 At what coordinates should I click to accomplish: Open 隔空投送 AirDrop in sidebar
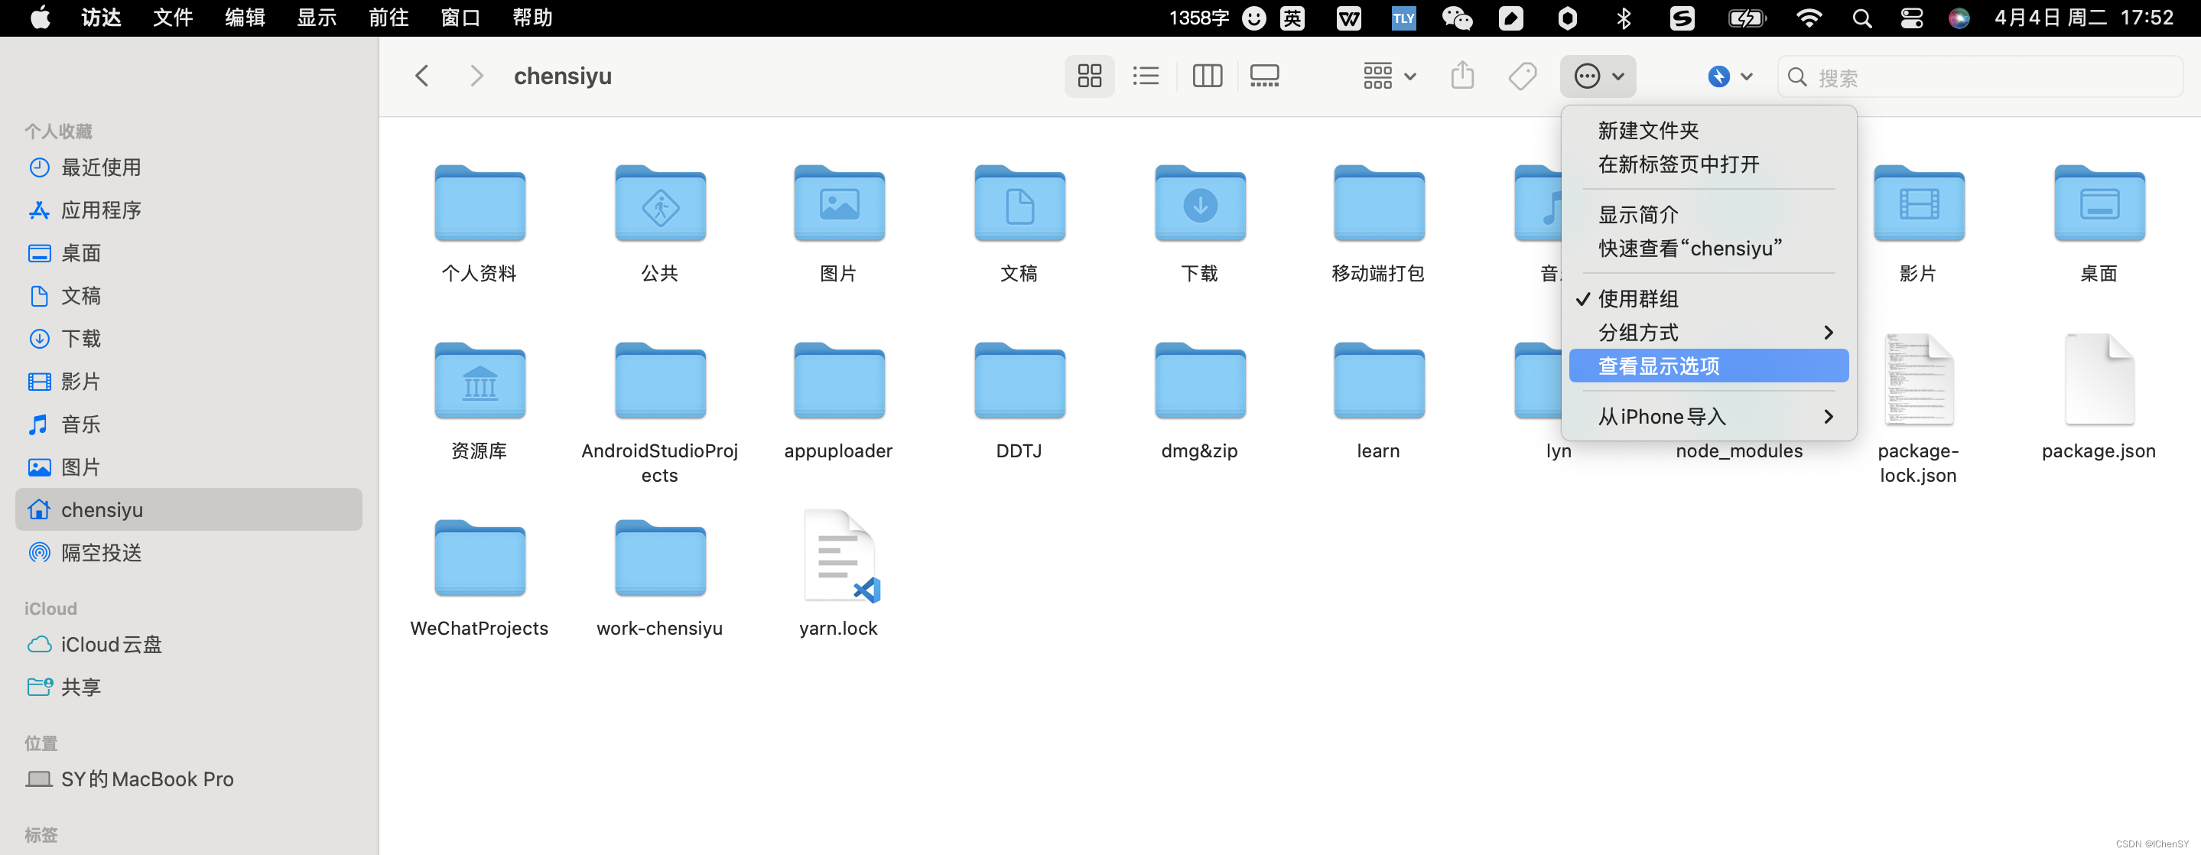[188, 553]
